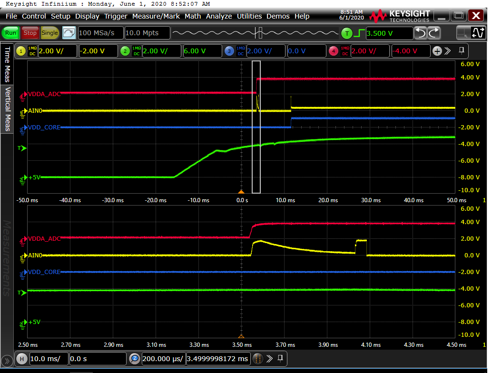Viewport: 492px width, 373px height.
Task: Expand the bottom-left corner panel chevron
Action: coord(7,361)
